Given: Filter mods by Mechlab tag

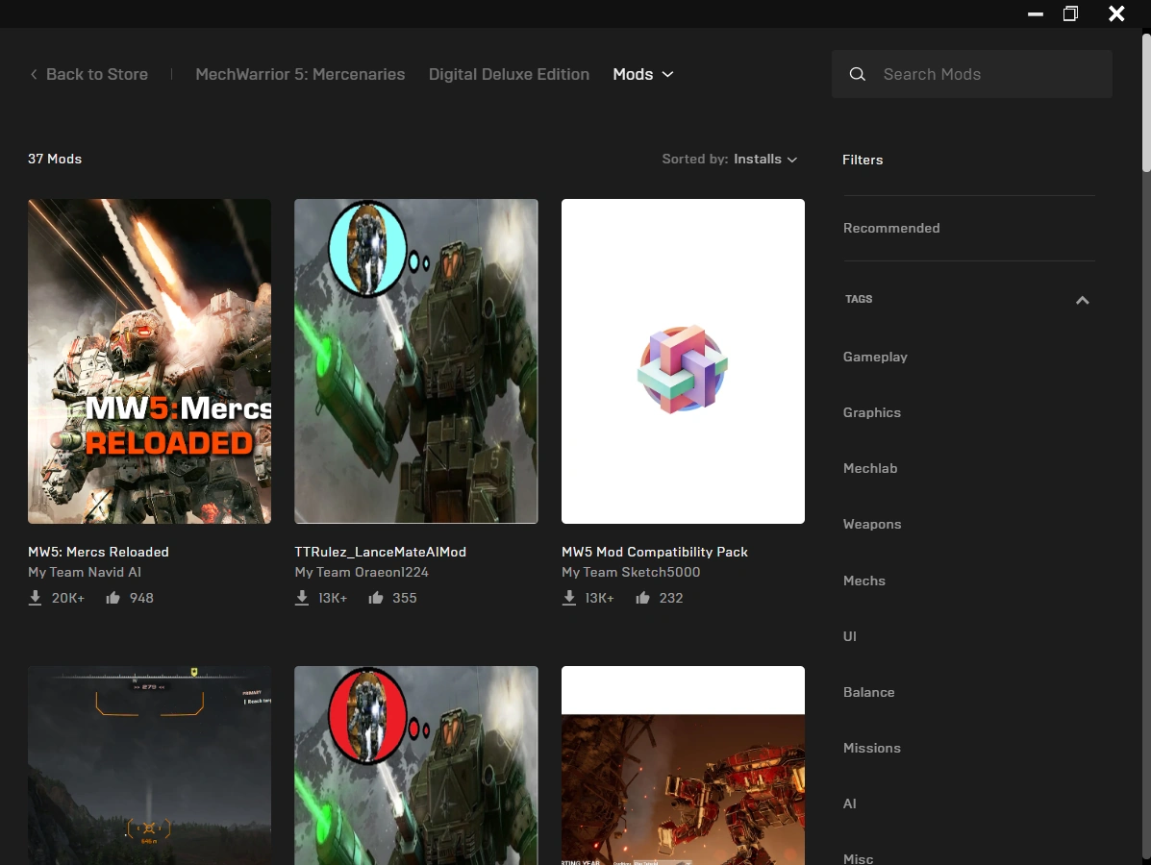Looking at the screenshot, I should click(x=870, y=468).
